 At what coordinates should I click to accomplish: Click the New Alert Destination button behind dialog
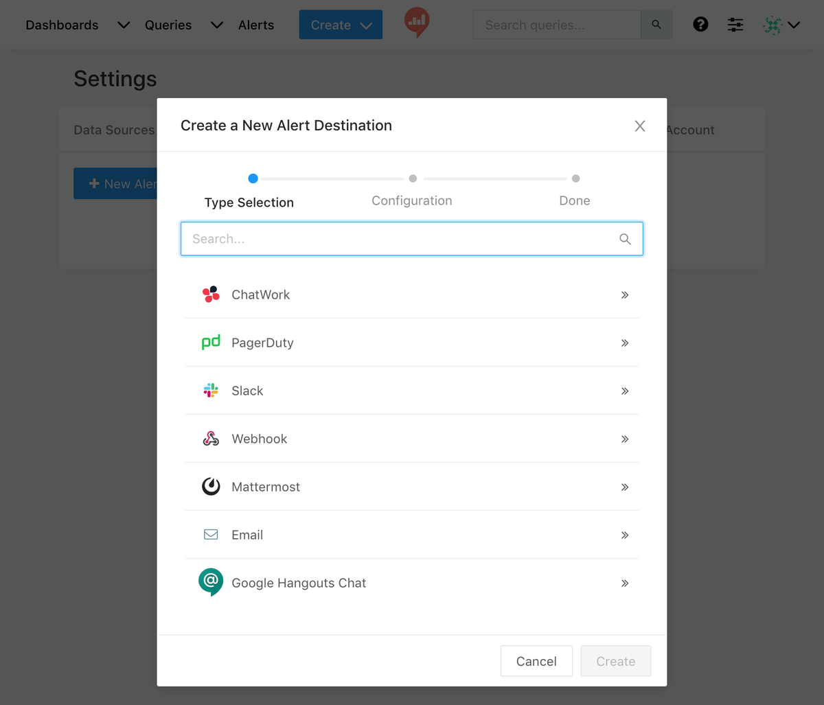(x=115, y=184)
